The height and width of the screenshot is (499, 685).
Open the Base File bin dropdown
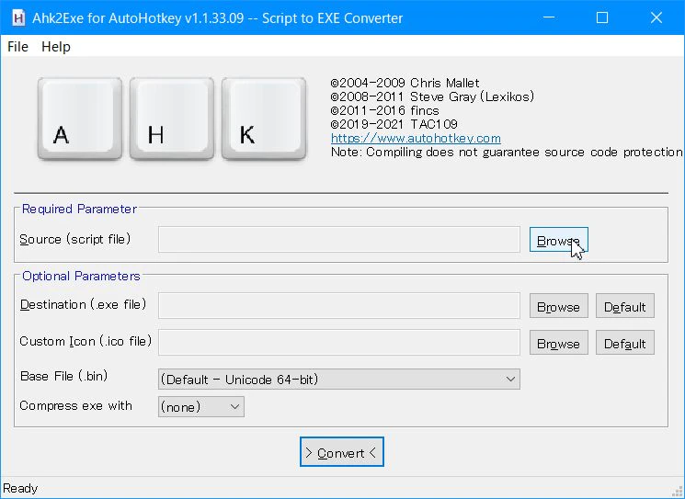(339, 379)
